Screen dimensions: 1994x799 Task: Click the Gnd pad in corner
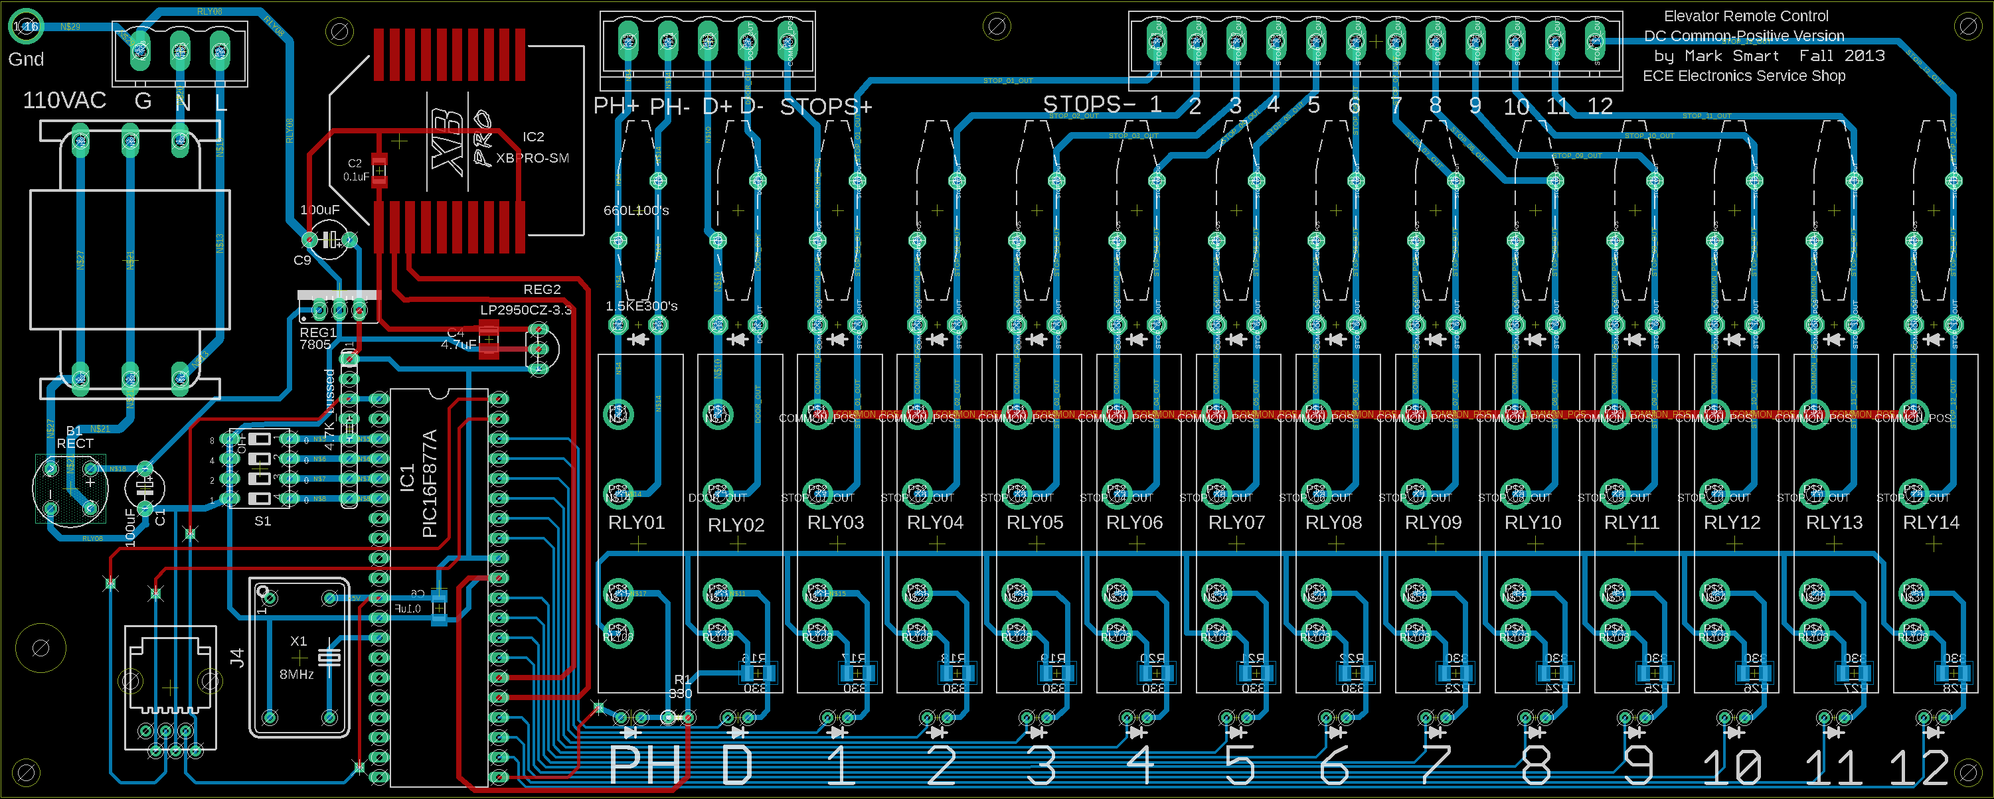[25, 27]
